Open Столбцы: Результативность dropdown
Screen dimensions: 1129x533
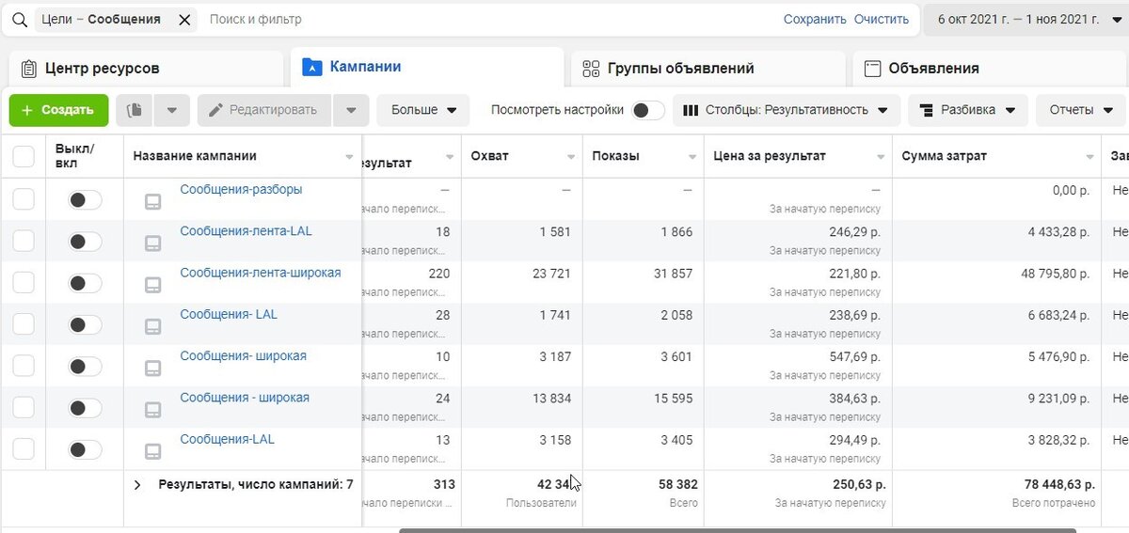point(787,110)
